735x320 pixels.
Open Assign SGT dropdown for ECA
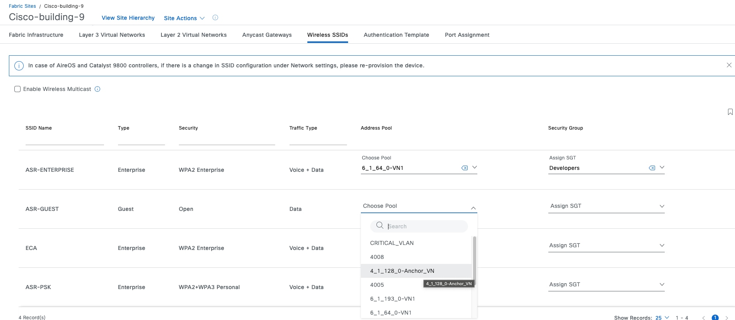pos(606,245)
